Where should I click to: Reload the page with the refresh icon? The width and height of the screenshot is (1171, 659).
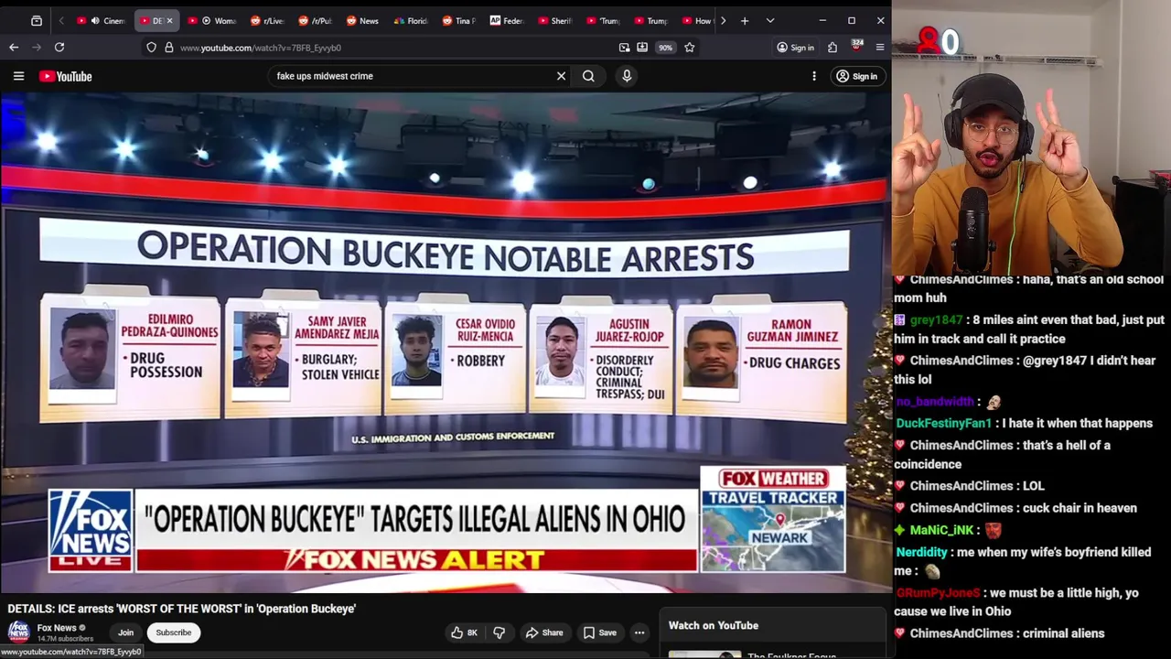59,47
